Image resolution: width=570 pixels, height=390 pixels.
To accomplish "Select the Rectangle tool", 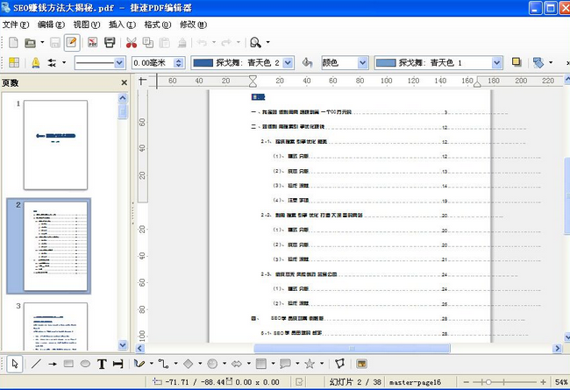I will 68,364.
